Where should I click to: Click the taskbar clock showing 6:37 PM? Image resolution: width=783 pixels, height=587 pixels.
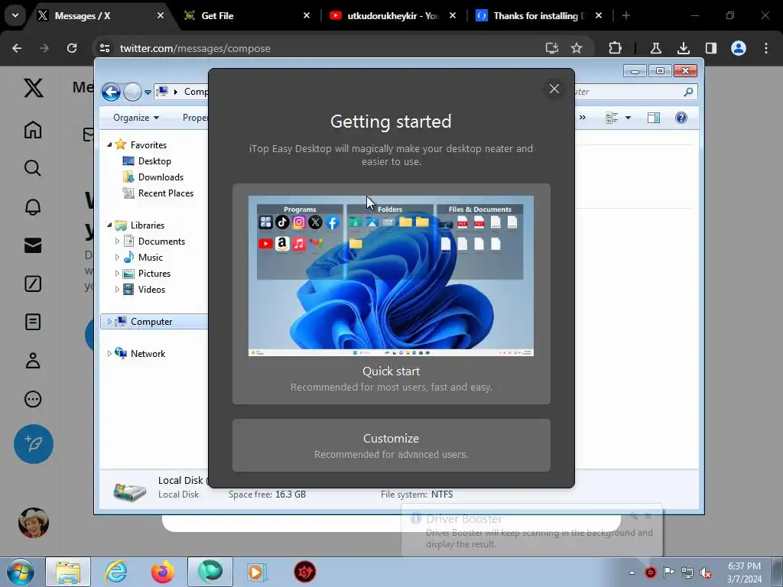pyautogui.click(x=744, y=572)
